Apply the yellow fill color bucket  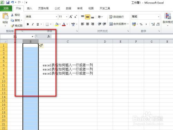(57, 24)
